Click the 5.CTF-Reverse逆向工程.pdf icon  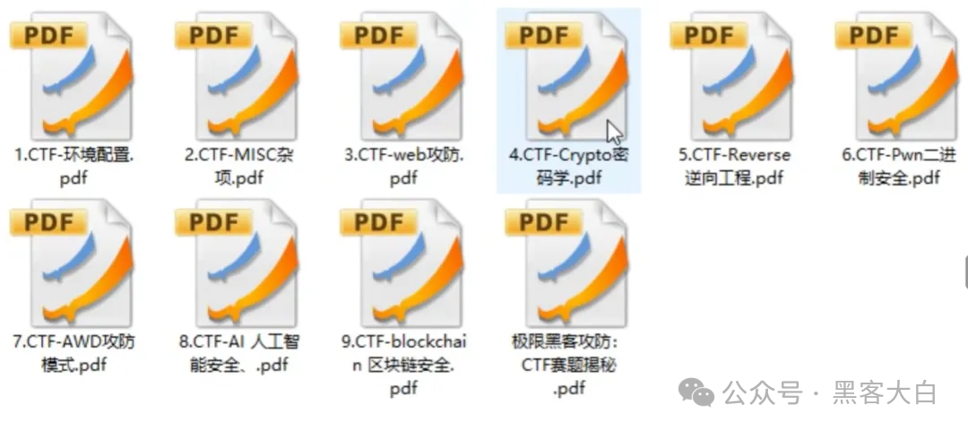pos(733,79)
